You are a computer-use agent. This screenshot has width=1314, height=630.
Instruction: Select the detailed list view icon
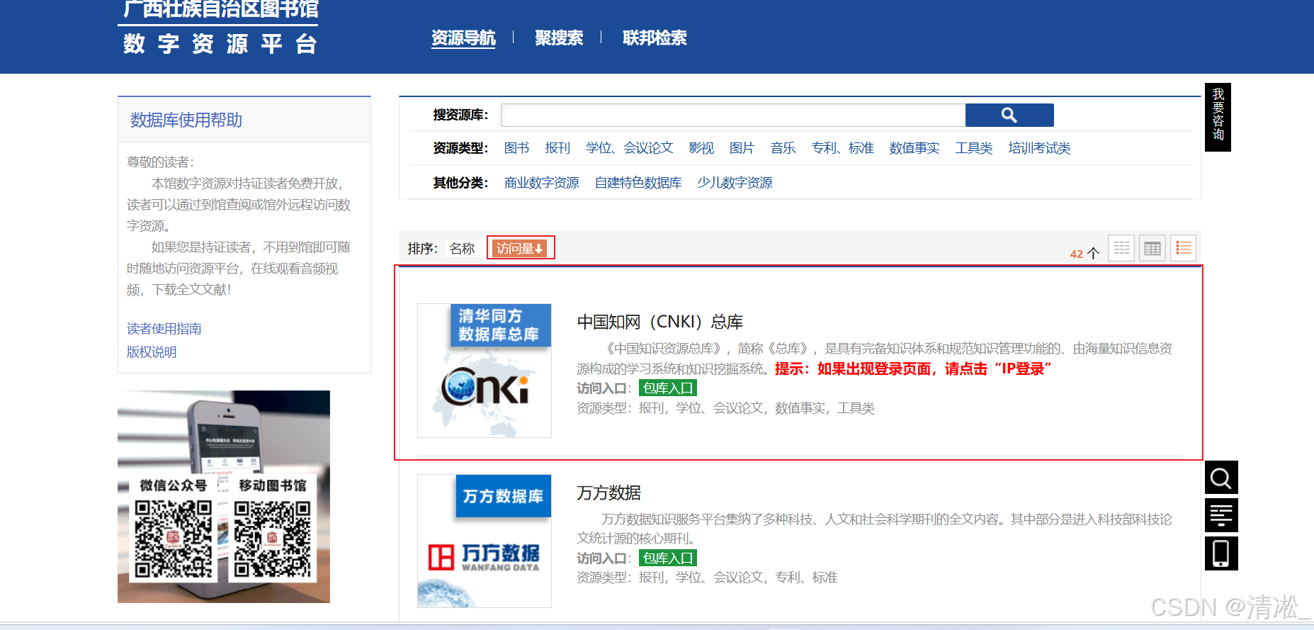[1184, 248]
